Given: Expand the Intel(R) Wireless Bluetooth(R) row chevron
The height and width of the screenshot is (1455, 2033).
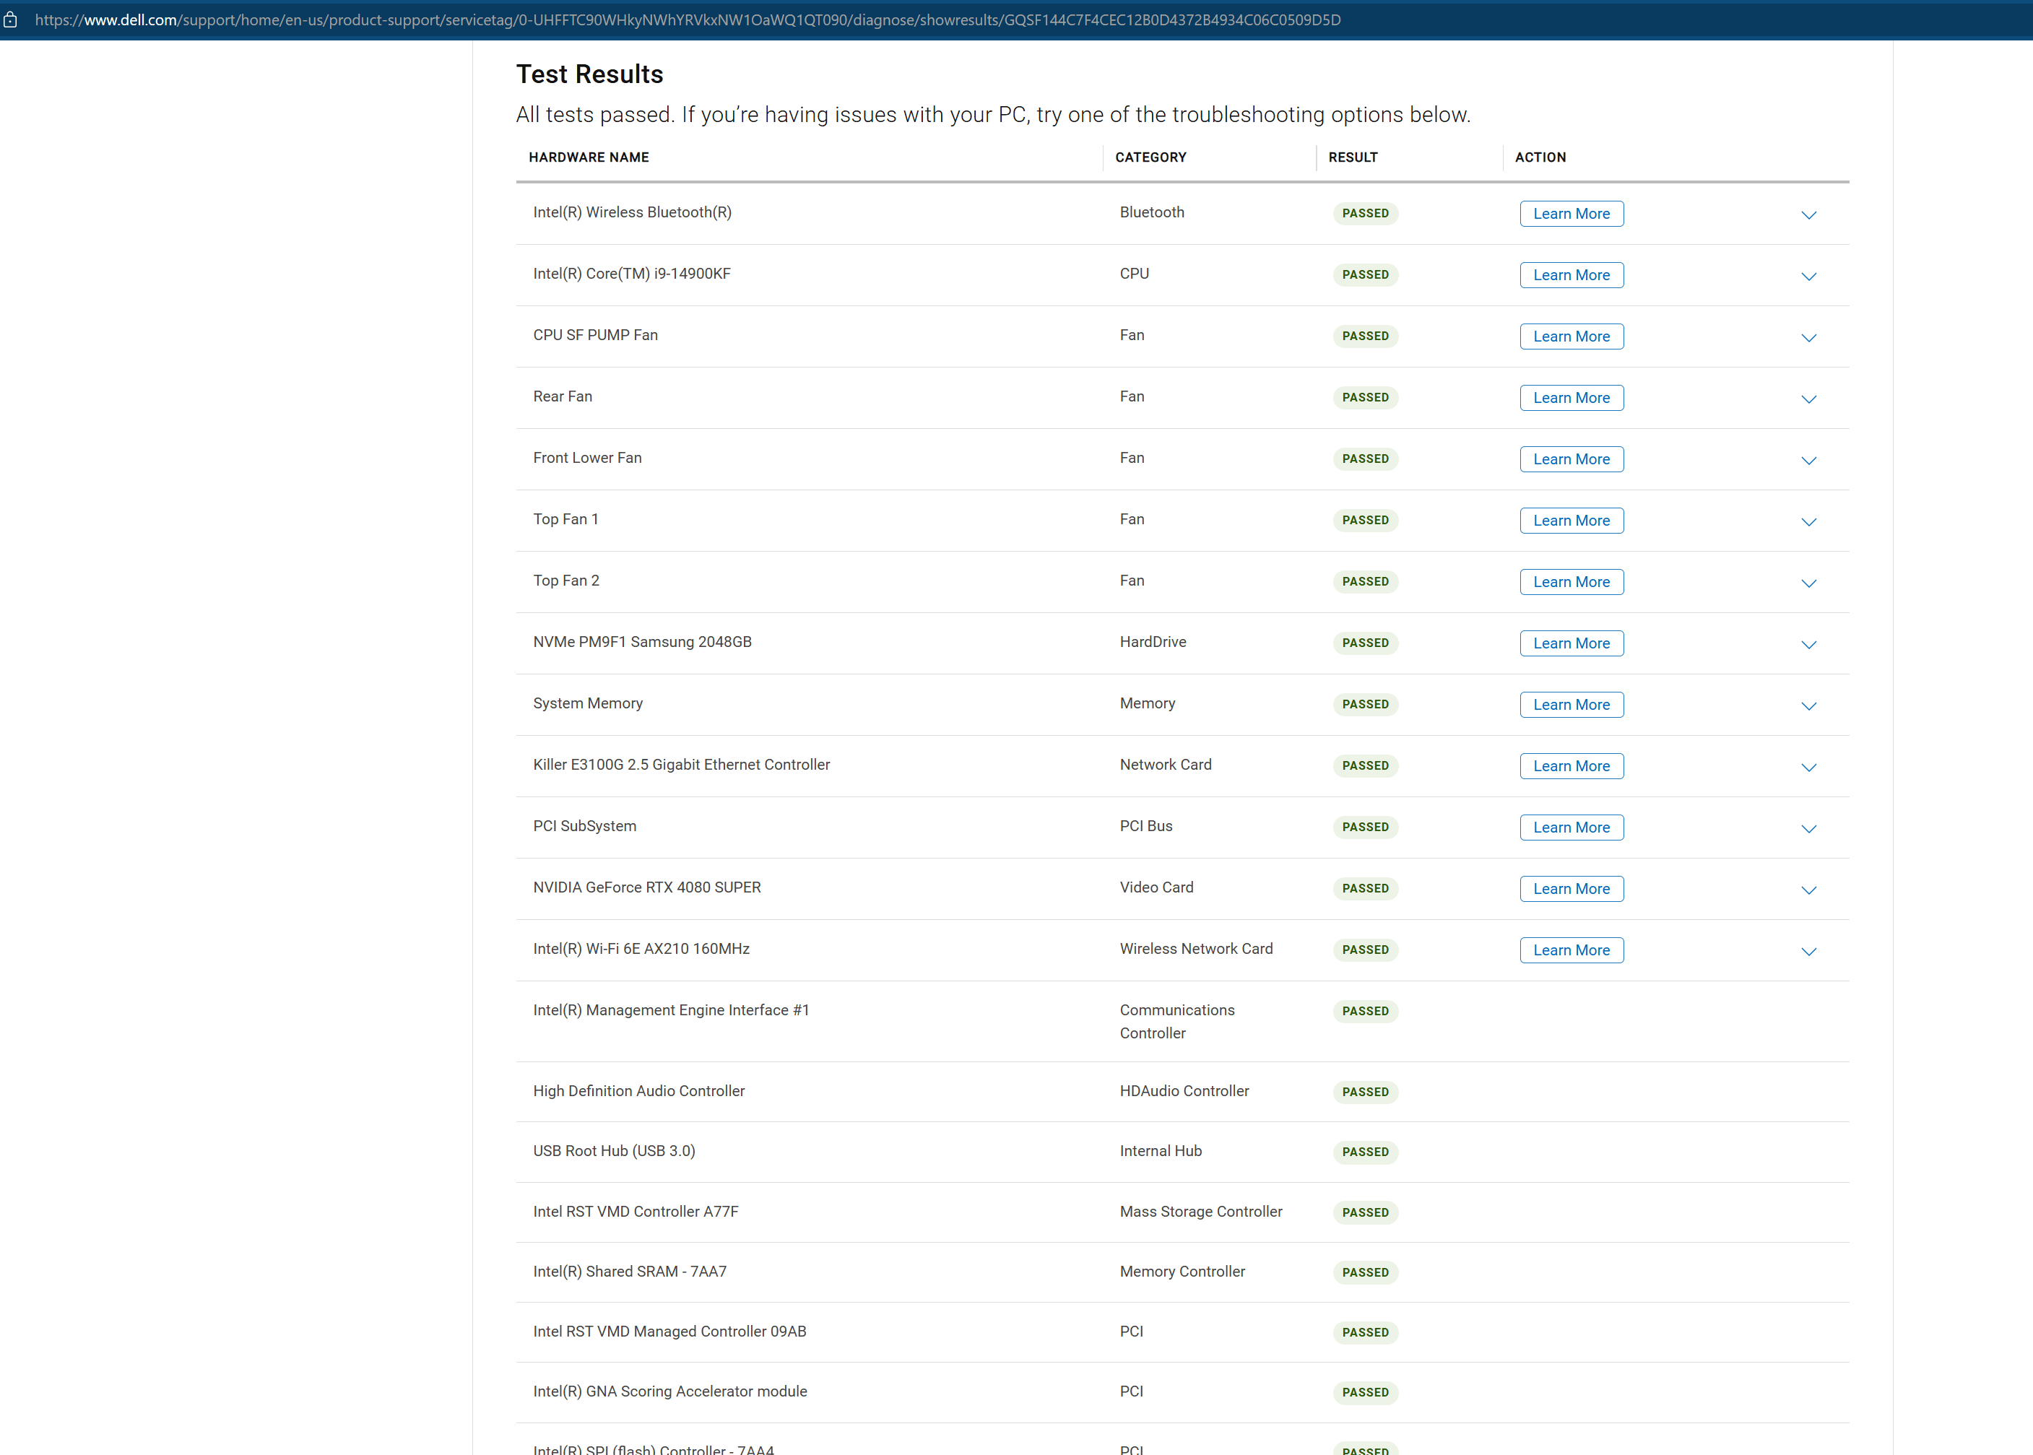Looking at the screenshot, I should click(x=1808, y=215).
